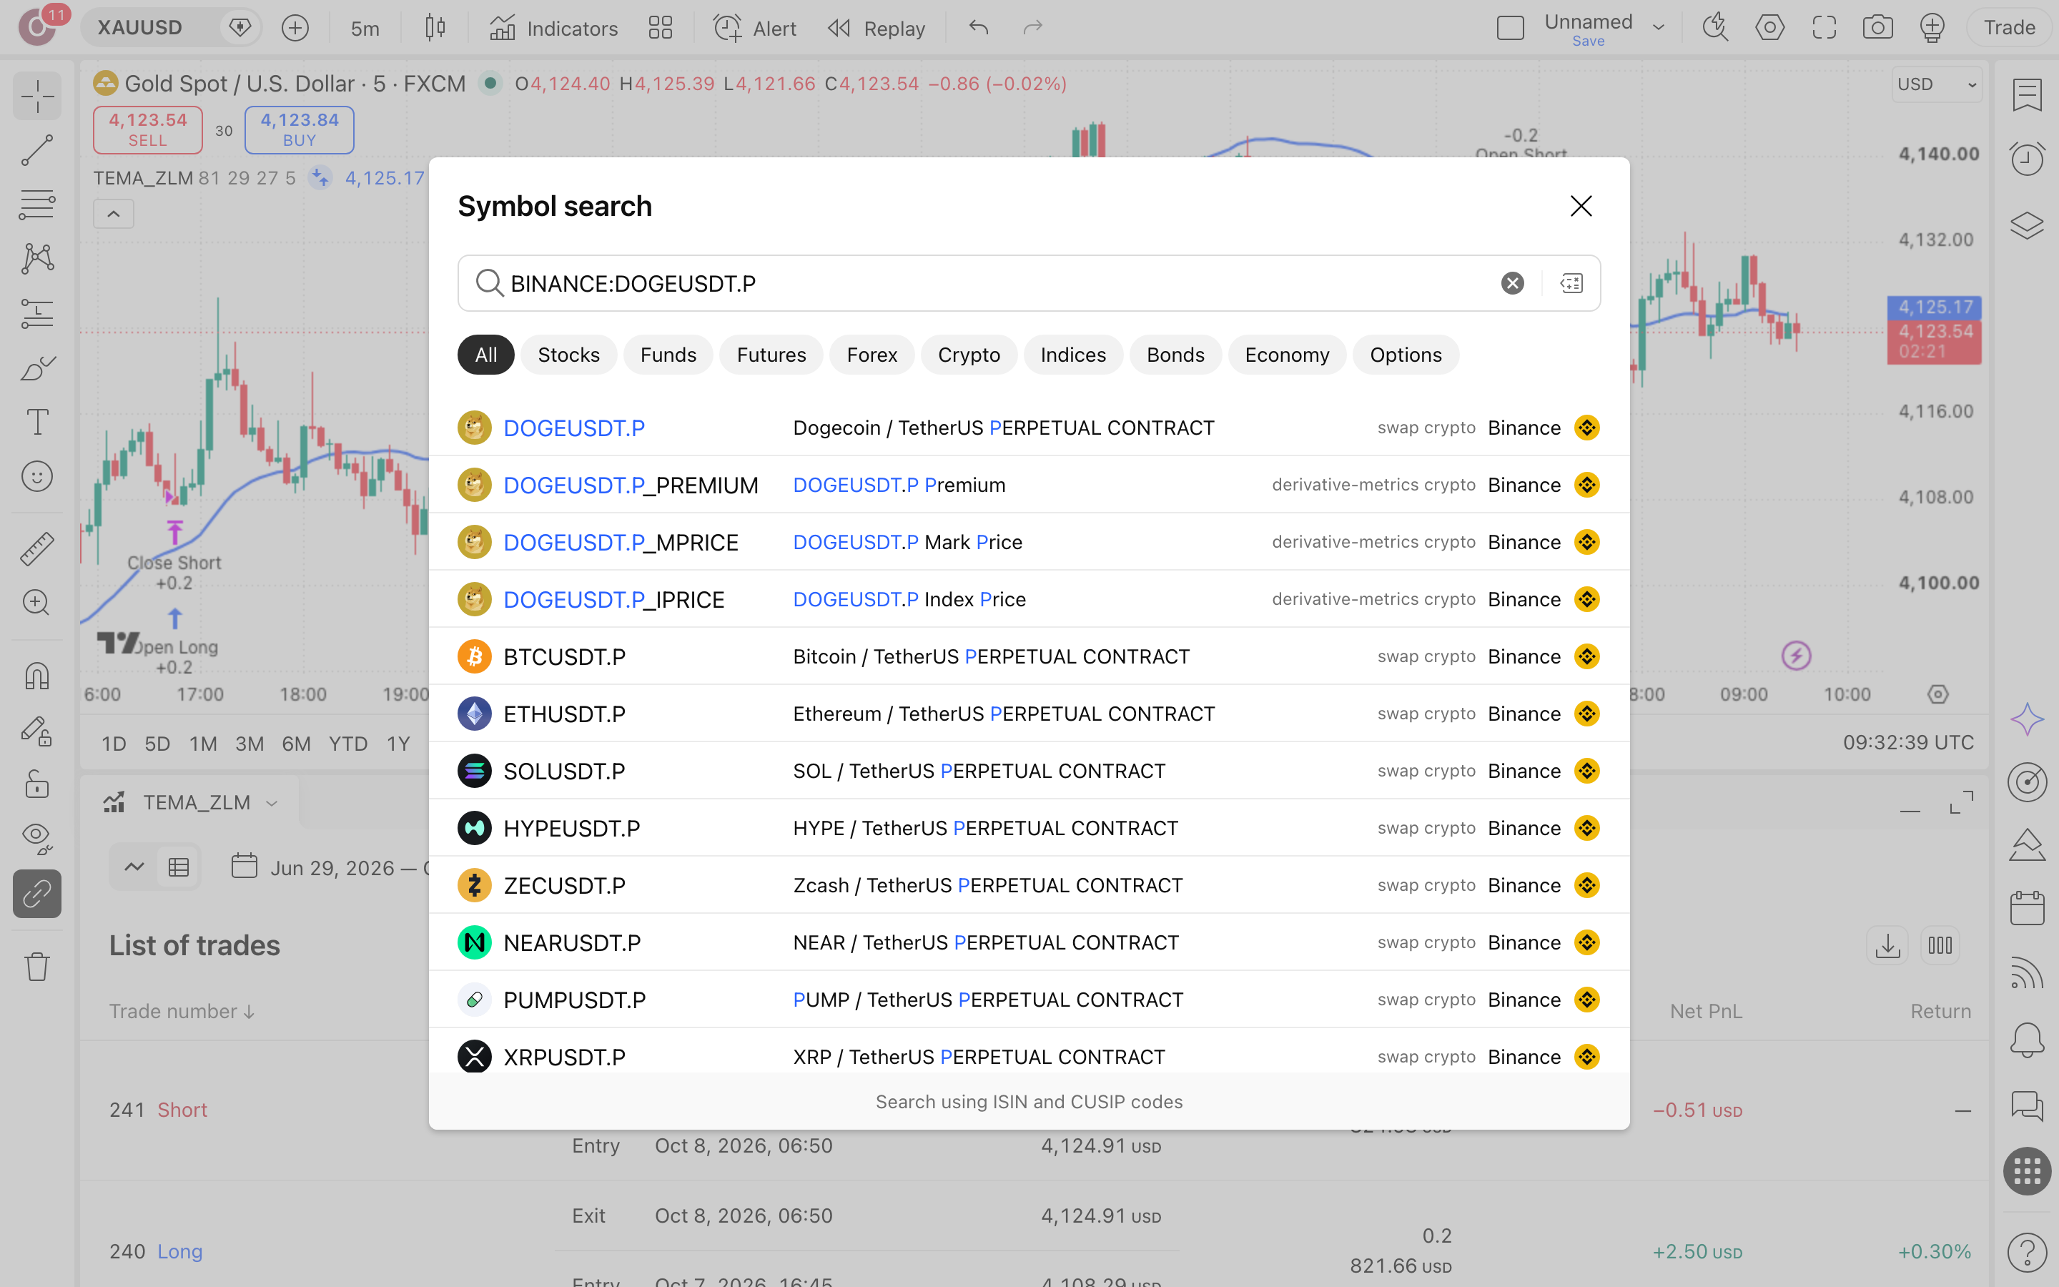Screen dimensions: 2059x1287
Task: Open the Trade panel button
Action: 2010,28
